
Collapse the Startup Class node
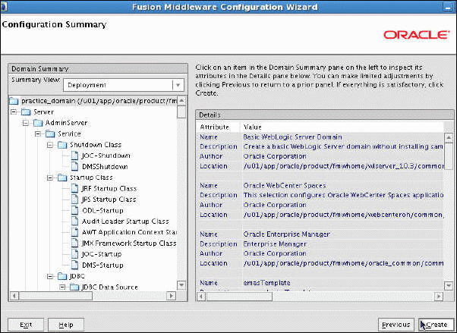50,177
